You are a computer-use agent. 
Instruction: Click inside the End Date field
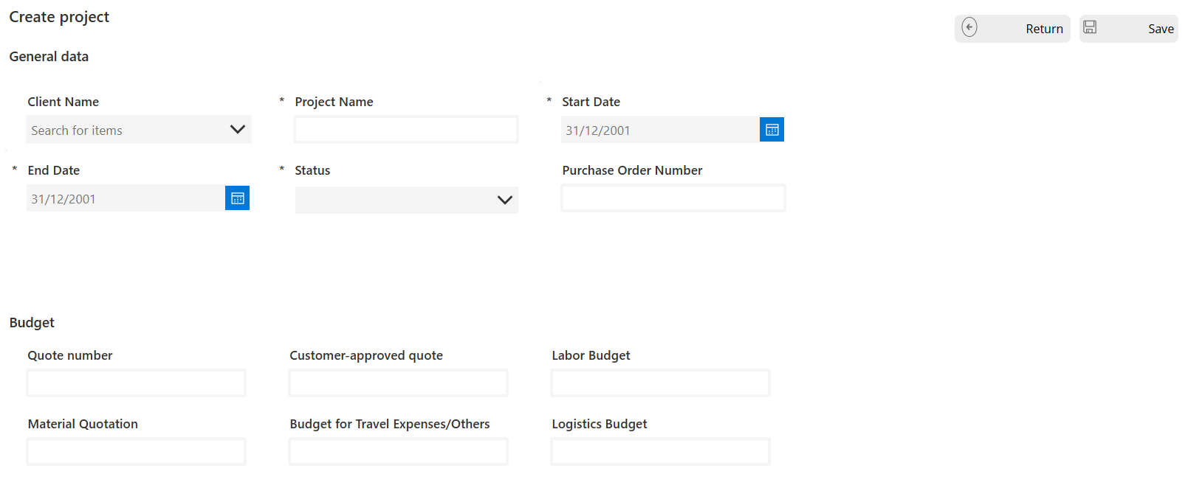[125, 198]
